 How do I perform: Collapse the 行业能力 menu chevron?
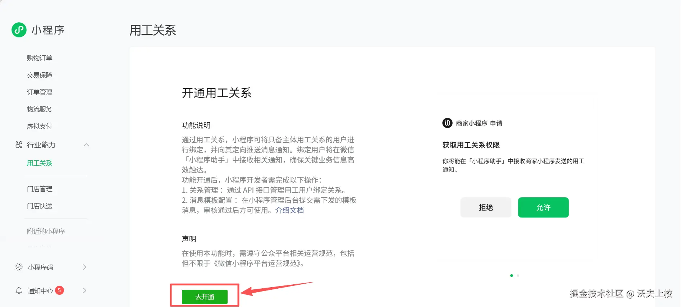tap(86, 145)
